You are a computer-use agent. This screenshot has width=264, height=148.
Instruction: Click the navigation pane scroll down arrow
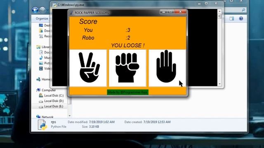(x=70, y=116)
